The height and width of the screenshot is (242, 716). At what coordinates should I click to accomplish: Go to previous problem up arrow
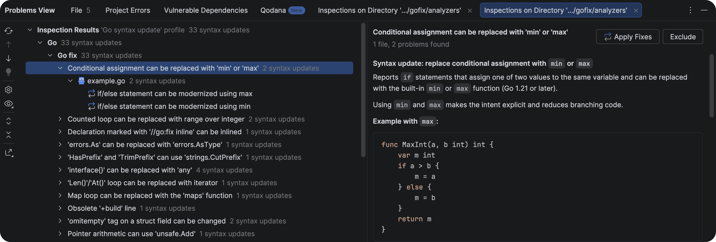click(x=9, y=45)
